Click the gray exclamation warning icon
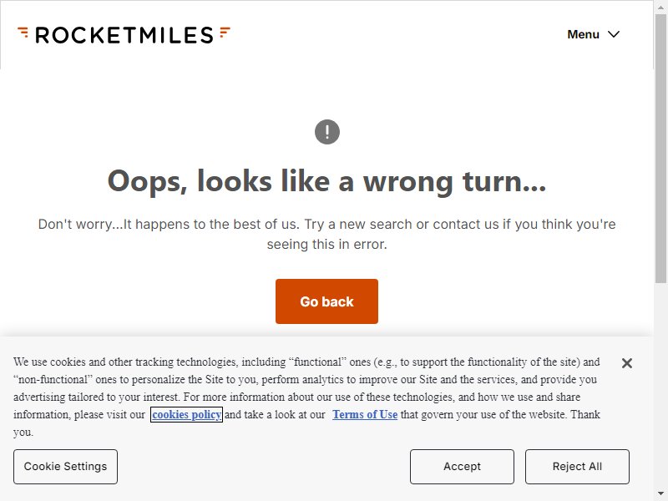This screenshot has height=501, width=668. pyautogui.click(x=326, y=132)
